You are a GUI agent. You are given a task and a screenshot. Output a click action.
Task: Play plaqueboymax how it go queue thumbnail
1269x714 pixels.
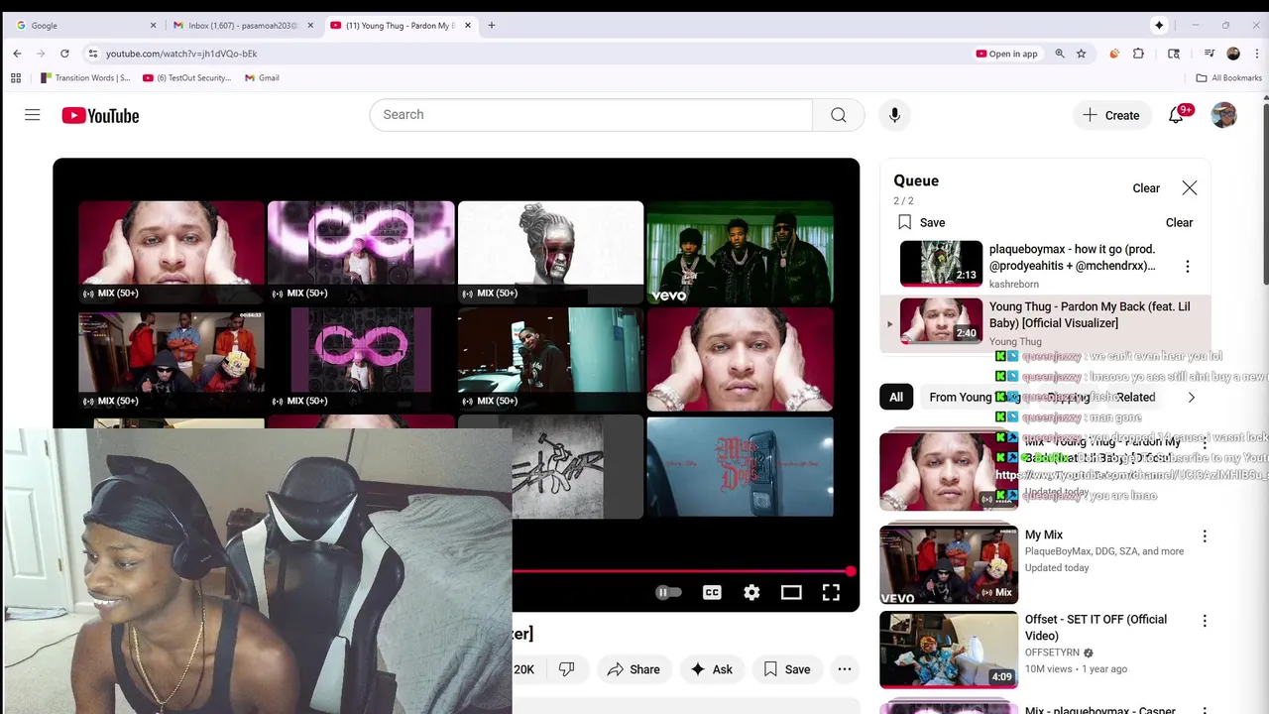(x=941, y=264)
